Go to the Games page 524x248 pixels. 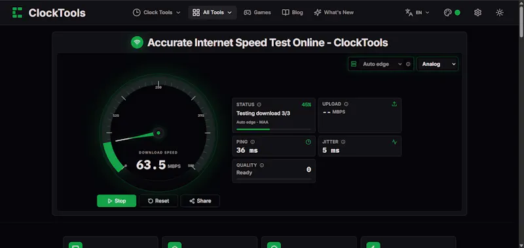pos(257,12)
